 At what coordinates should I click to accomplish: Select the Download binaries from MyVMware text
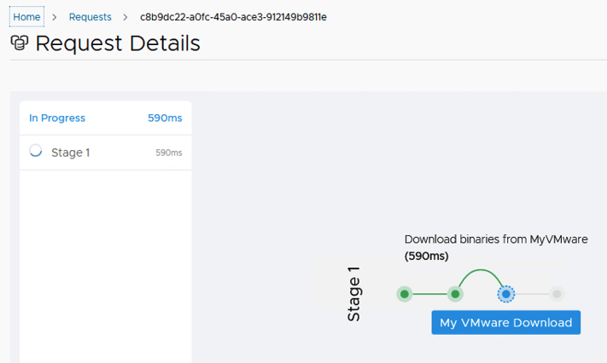[496, 239]
